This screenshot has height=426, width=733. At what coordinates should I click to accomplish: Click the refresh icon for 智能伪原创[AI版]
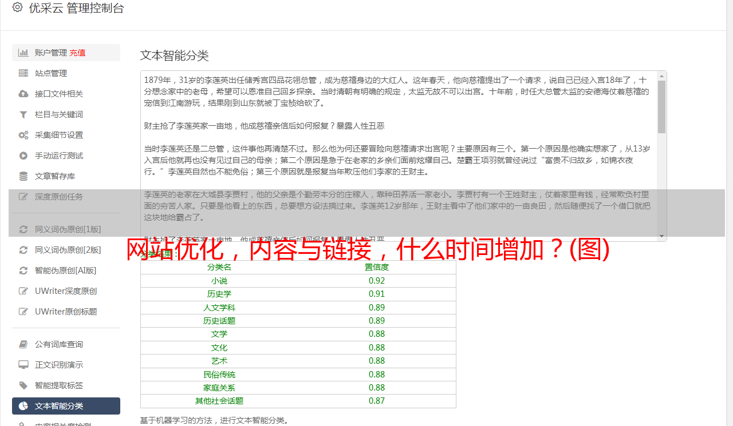pos(23,270)
